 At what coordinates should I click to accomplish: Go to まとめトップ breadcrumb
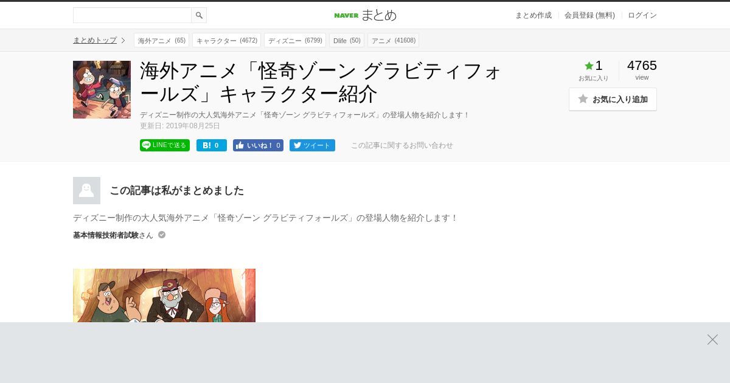tap(95, 40)
